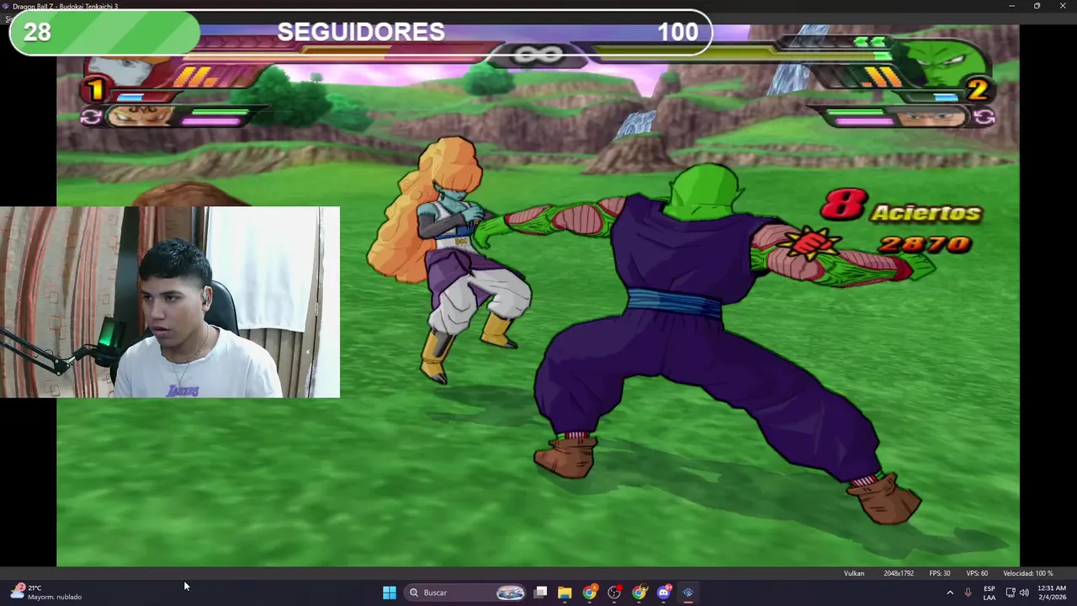This screenshot has width=1077, height=606.
Task: Open the second Chrome taskbar icon
Action: coord(639,593)
